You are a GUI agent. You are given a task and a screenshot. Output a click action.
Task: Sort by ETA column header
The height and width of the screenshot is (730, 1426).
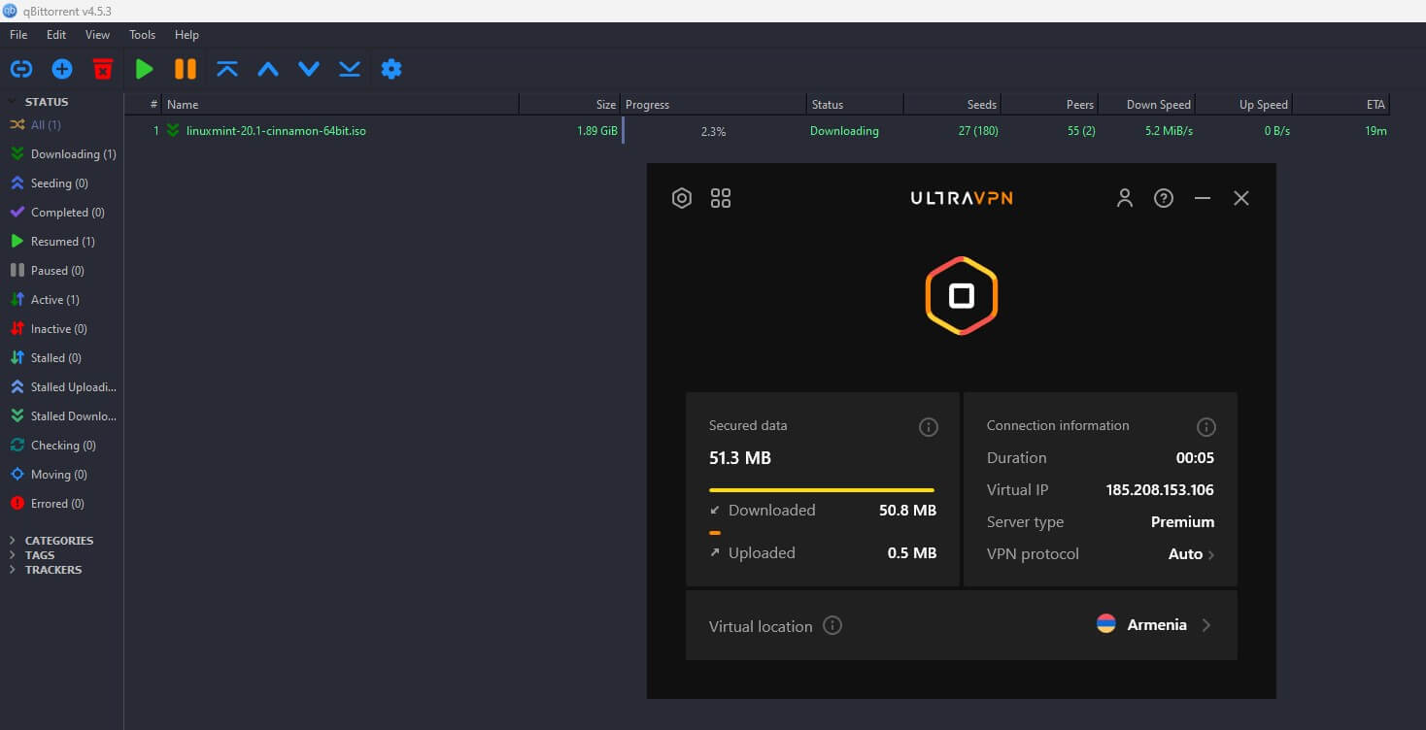pyautogui.click(x=1341, y=104)
